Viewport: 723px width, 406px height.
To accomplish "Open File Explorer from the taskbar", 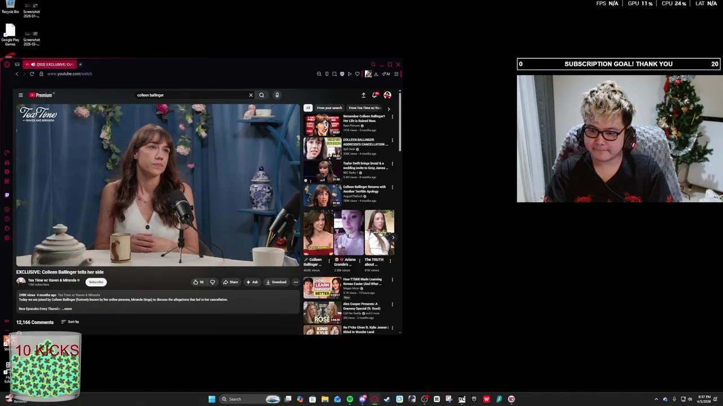I will [325, 399].
